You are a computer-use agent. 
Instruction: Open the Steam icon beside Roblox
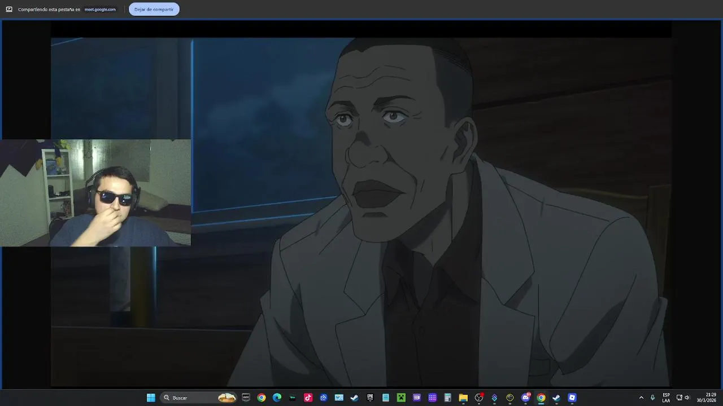(x=556, y=398)
